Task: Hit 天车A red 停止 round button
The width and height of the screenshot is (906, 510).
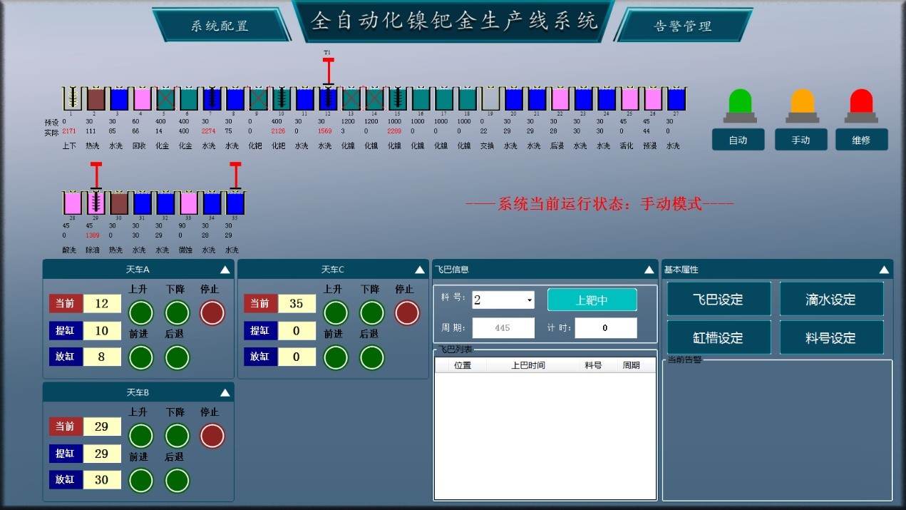Action: point(212,312)
